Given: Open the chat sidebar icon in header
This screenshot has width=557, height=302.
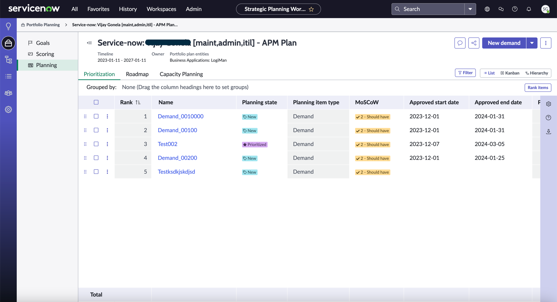Looking at the screenshot, I should pos(501,9).
